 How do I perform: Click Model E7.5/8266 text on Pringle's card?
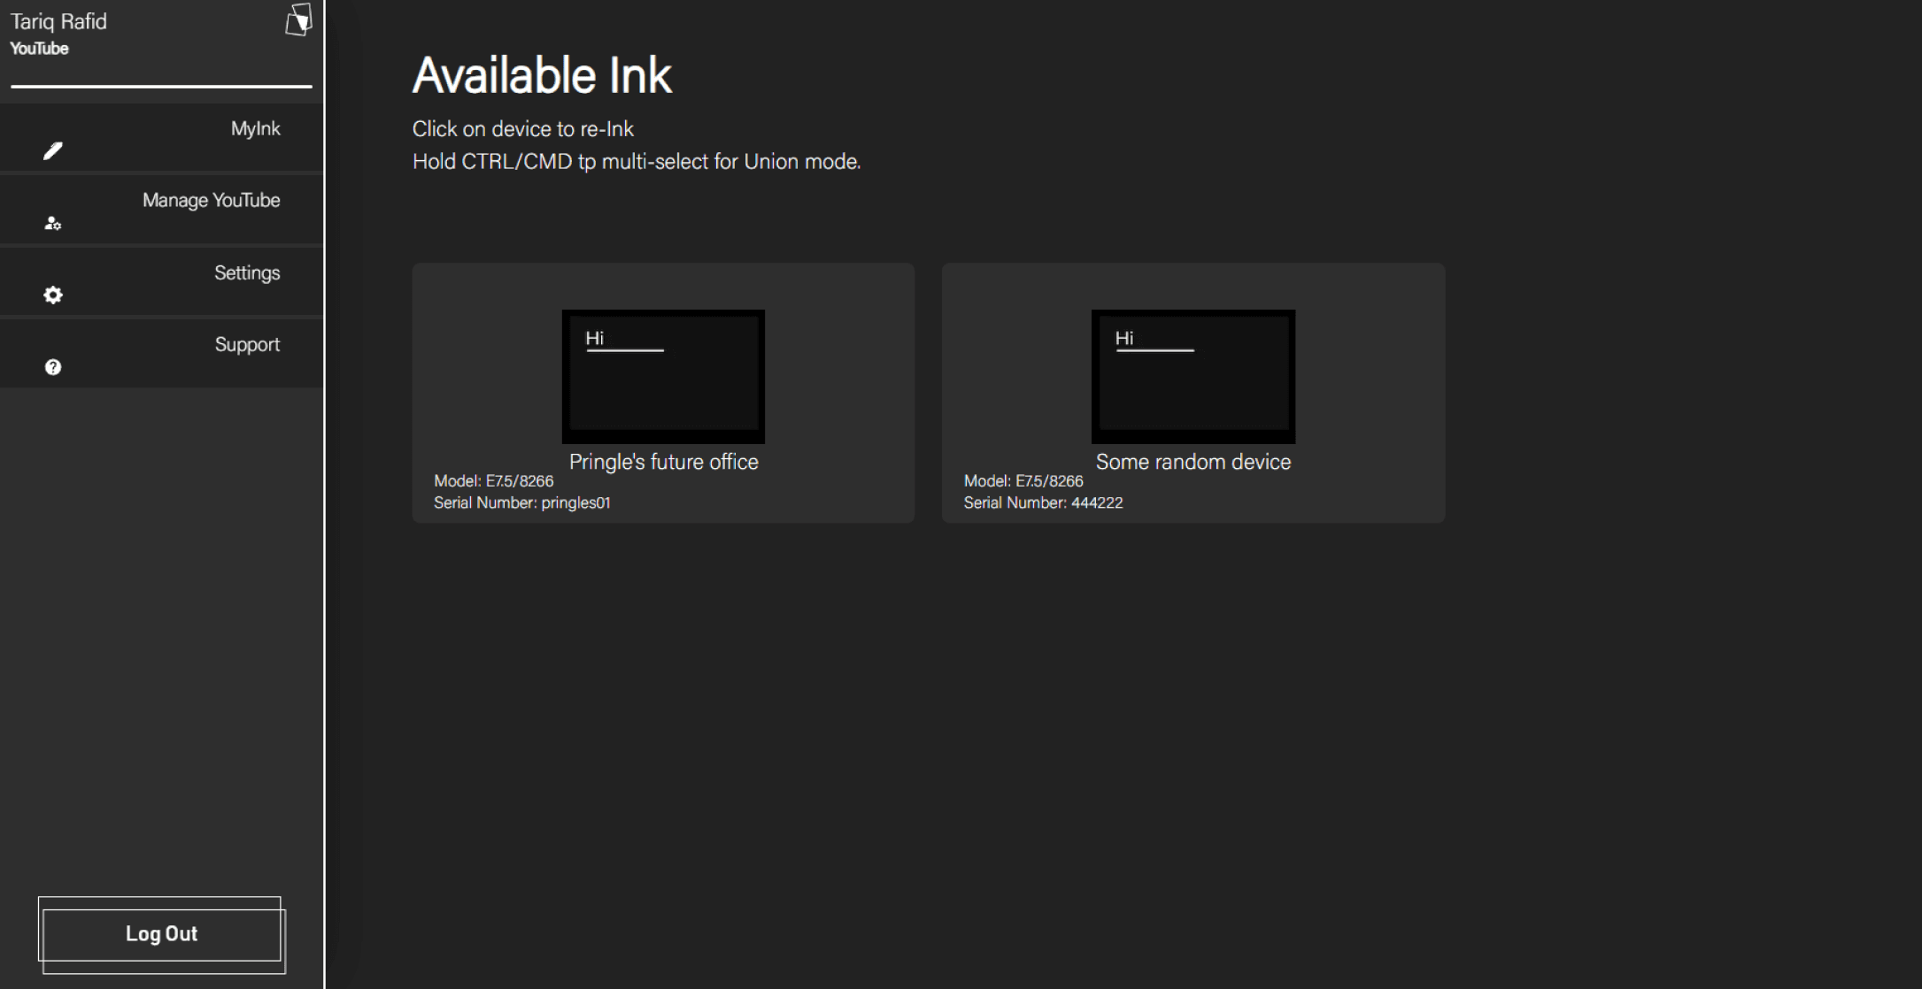coord(493,481)
